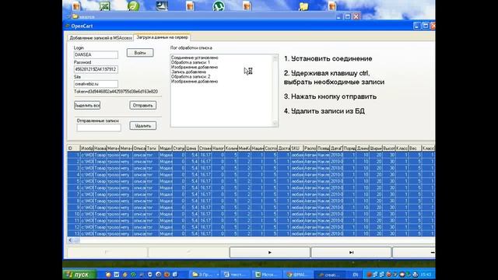This screenshot has height=280, width=498.
Task: Focus the Login input field
Action: tap(96, 54)
